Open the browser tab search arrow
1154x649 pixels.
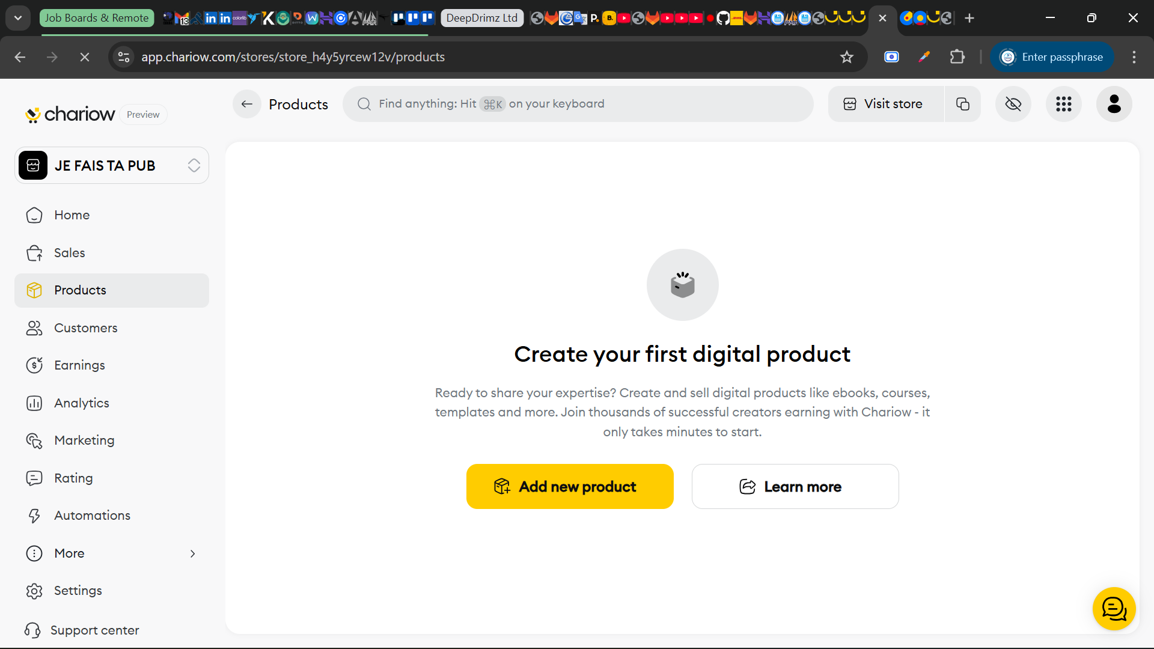coord(17,17)
